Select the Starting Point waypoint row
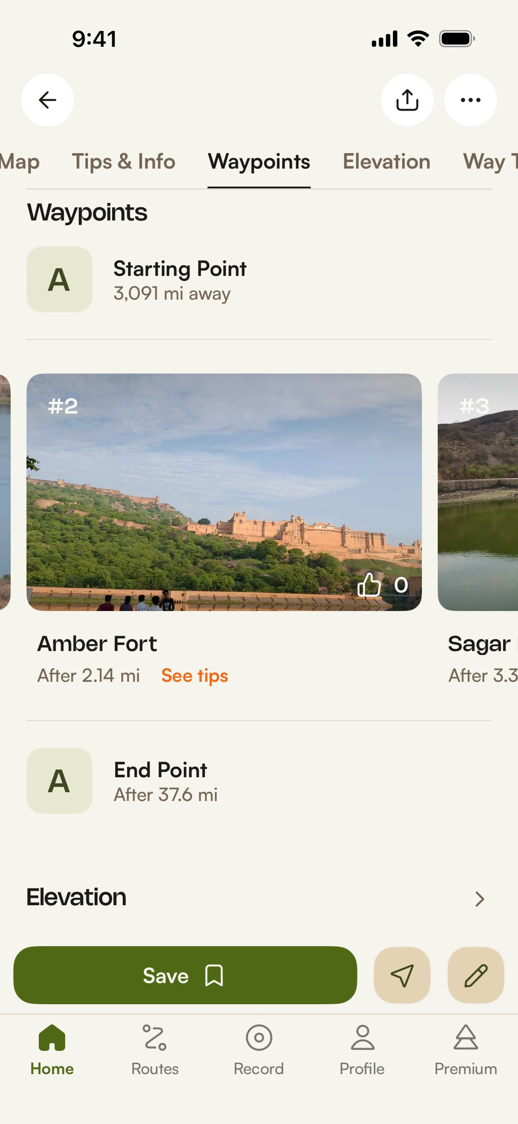The height and width of the screenshot is (1124, 518). point(180,280)
